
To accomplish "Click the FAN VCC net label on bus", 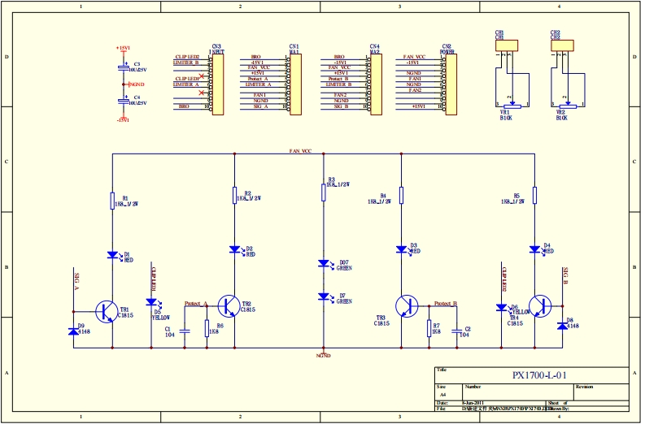I will point(301,151).
